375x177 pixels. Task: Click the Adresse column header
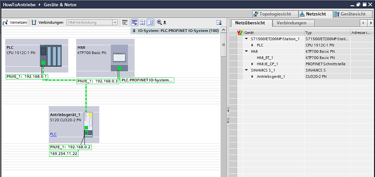[x=362, y=33]
